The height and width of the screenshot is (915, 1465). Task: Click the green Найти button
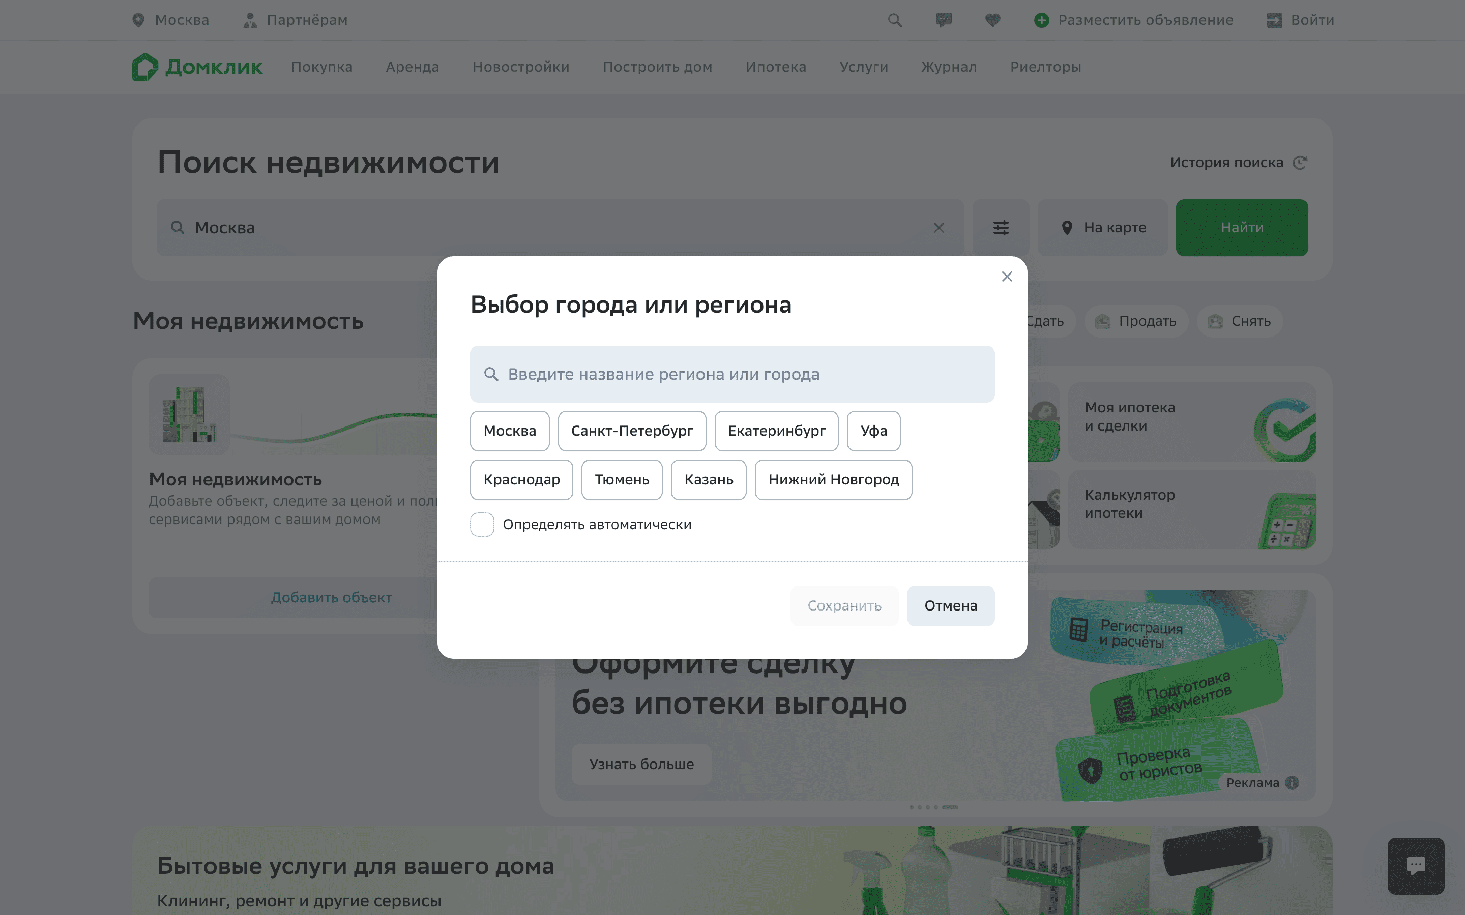[x=1242, y=228]
